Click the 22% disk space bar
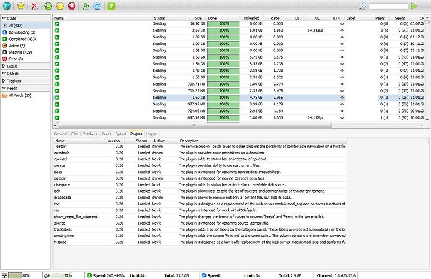The image size is (431, 279). (x=62, y=275)
